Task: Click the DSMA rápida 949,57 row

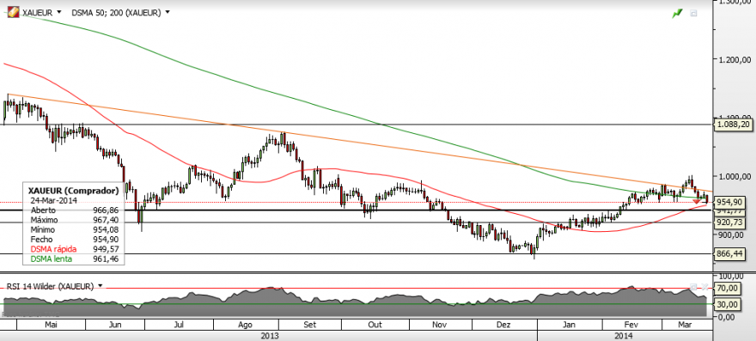Action: pos(74,249)
